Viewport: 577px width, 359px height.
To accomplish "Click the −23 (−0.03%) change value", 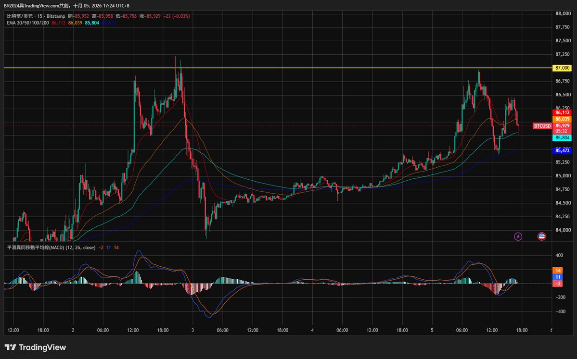I will 177,16.
